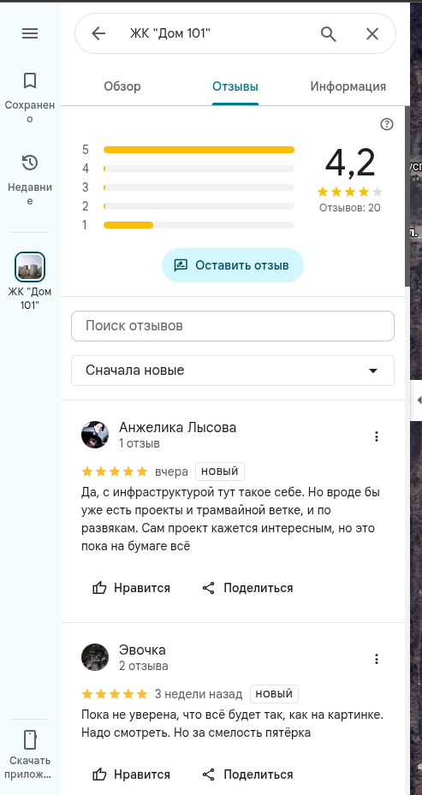Open the hamburger main menu

pos(30,33)
